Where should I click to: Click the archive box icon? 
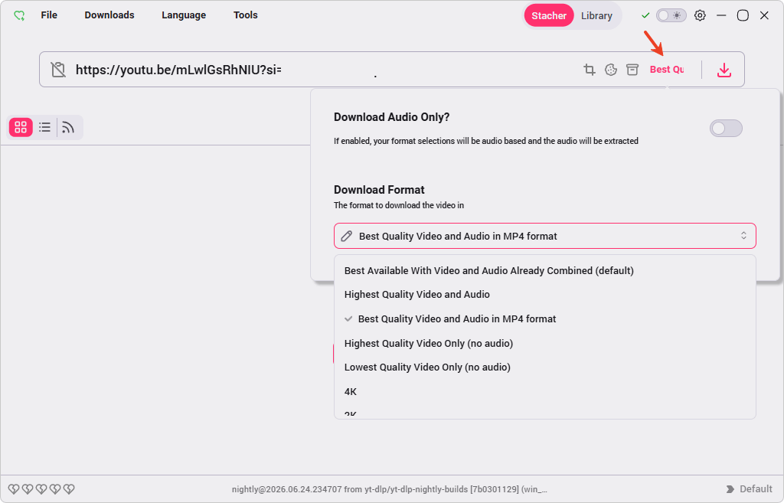point(632,70)
